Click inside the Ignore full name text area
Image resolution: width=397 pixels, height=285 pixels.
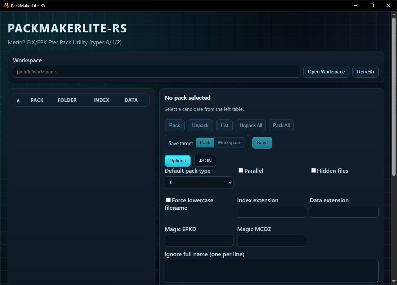coord(271,271)
